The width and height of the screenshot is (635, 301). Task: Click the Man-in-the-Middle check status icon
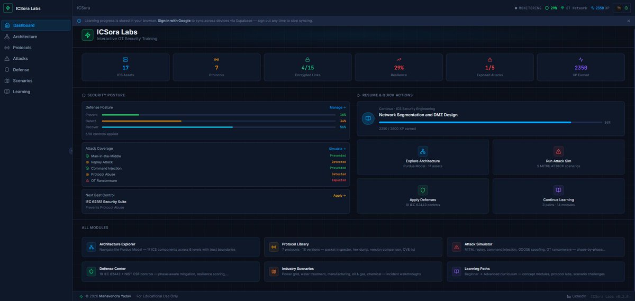[x=87, y=156]
